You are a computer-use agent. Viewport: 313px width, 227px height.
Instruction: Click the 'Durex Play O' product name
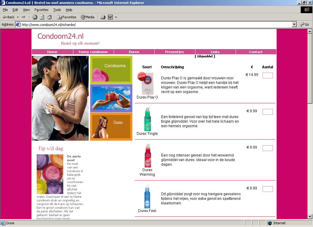pos(147,97)
